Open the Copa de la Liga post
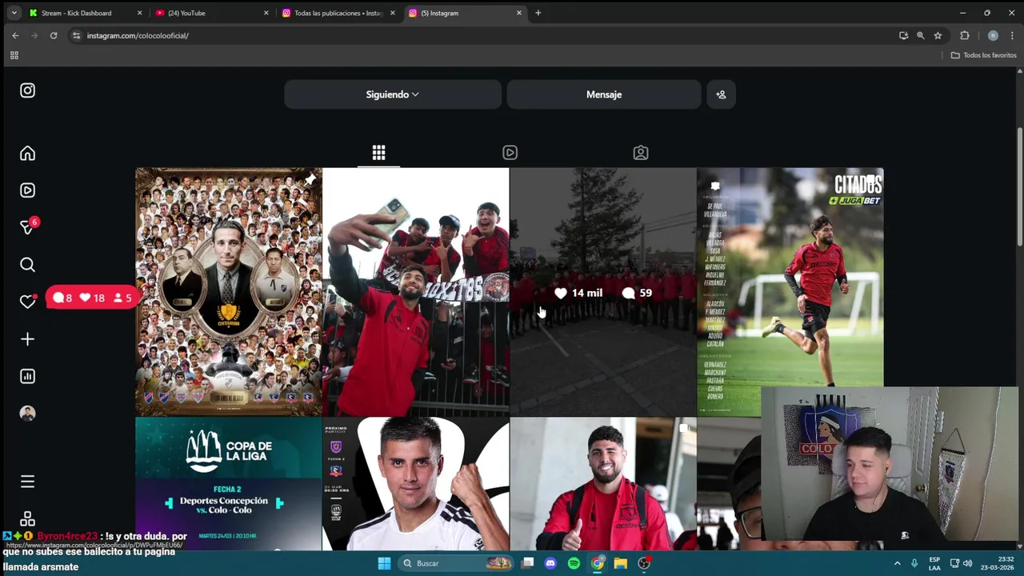Screen dimensions: 1024x576 click(x=228, y=484)
